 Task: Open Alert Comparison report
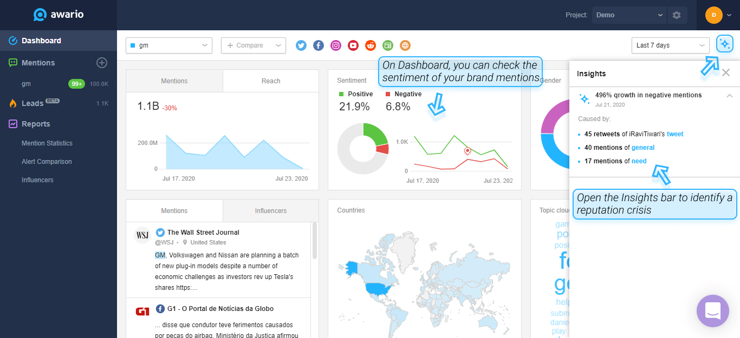pos(47,162)
